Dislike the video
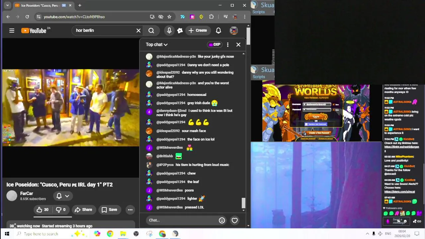425x239 pixels. coord(60,209)
